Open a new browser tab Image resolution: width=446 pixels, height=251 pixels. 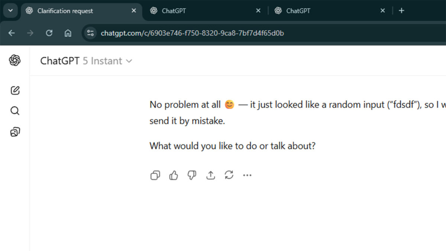click(401, 11)
